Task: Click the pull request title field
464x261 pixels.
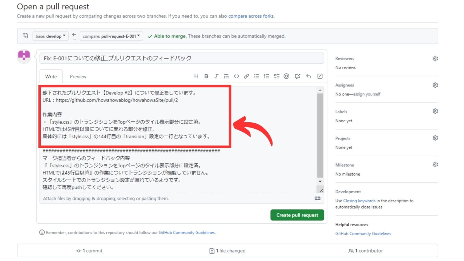Action: point(181,58)
